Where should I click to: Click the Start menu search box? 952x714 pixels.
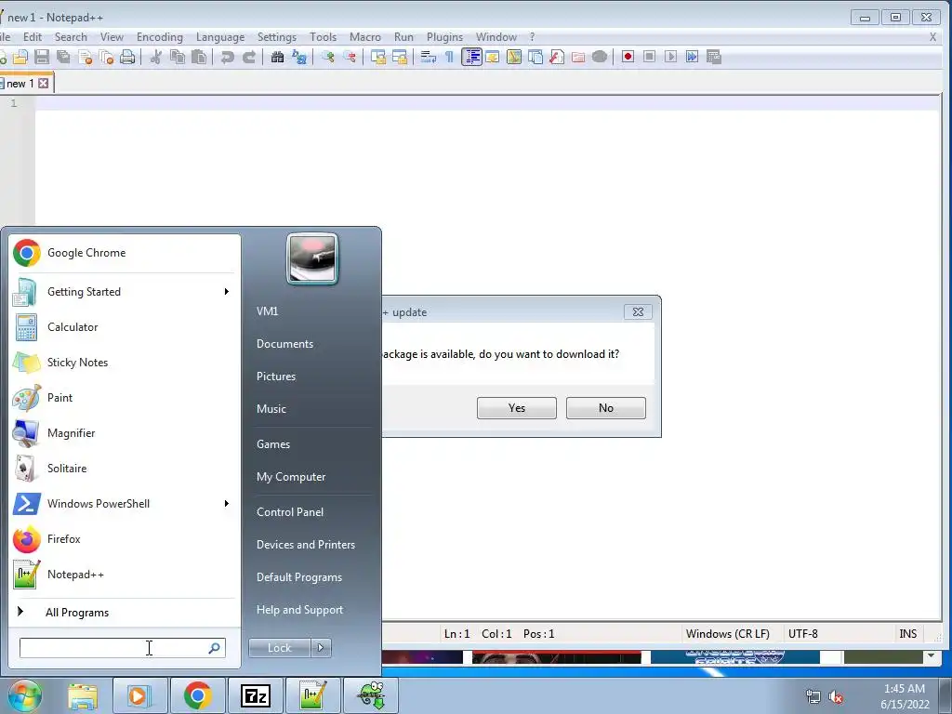(x=122, y=648)
